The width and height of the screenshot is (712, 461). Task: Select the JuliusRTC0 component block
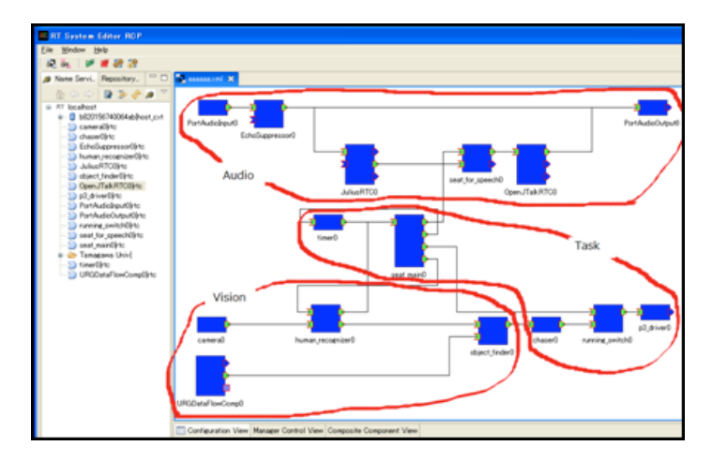[359, 164]
